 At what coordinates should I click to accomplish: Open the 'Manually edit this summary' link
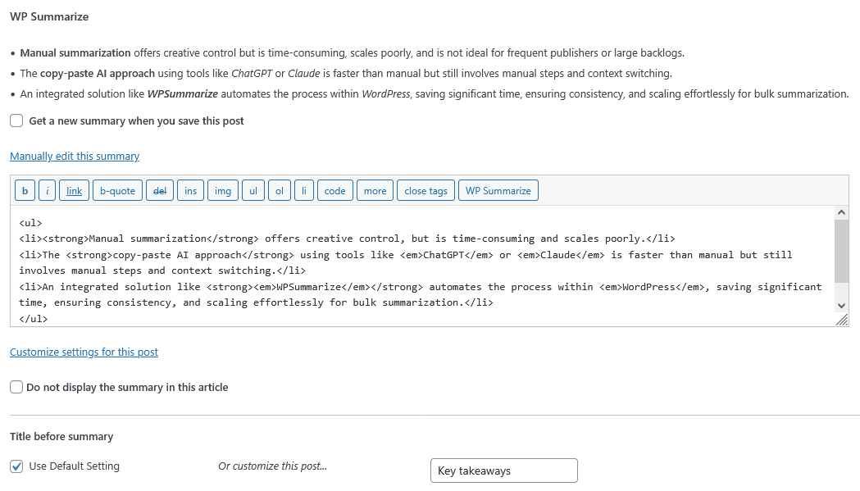75,156
